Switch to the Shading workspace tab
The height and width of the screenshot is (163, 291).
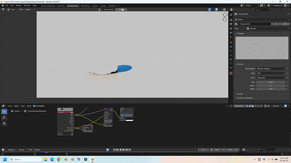112,6
